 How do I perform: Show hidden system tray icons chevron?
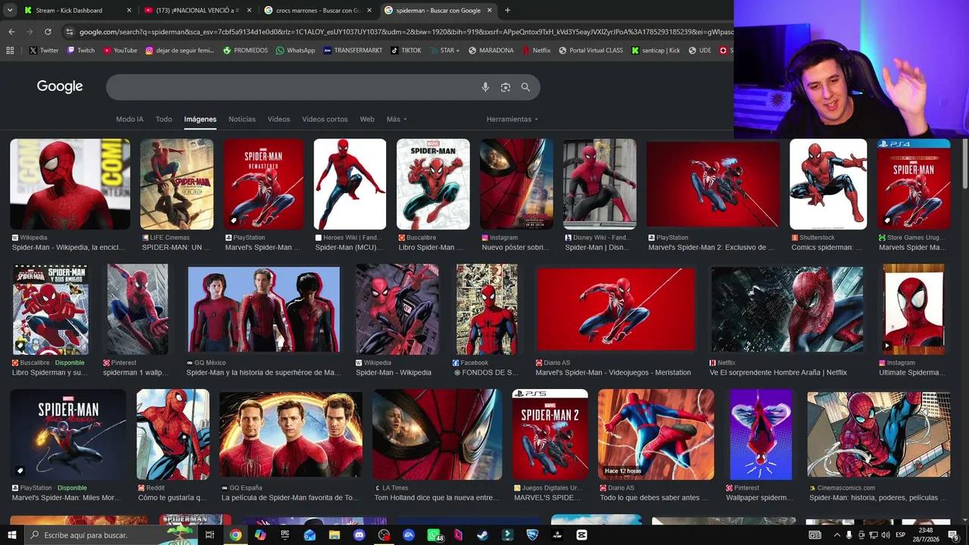[x=837, y=535]
